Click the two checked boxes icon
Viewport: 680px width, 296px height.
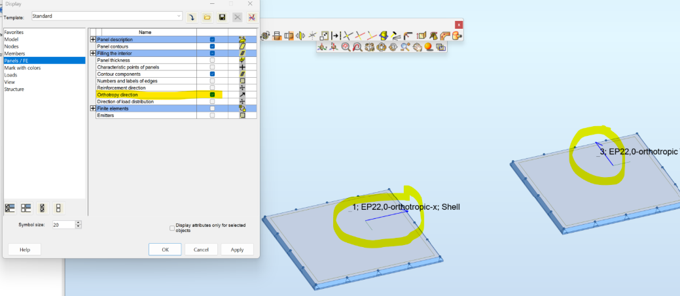click(x=42, y=208)
